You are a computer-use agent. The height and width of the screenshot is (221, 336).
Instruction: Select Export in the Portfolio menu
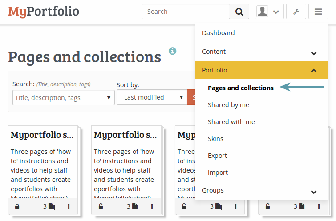(217, 156)
